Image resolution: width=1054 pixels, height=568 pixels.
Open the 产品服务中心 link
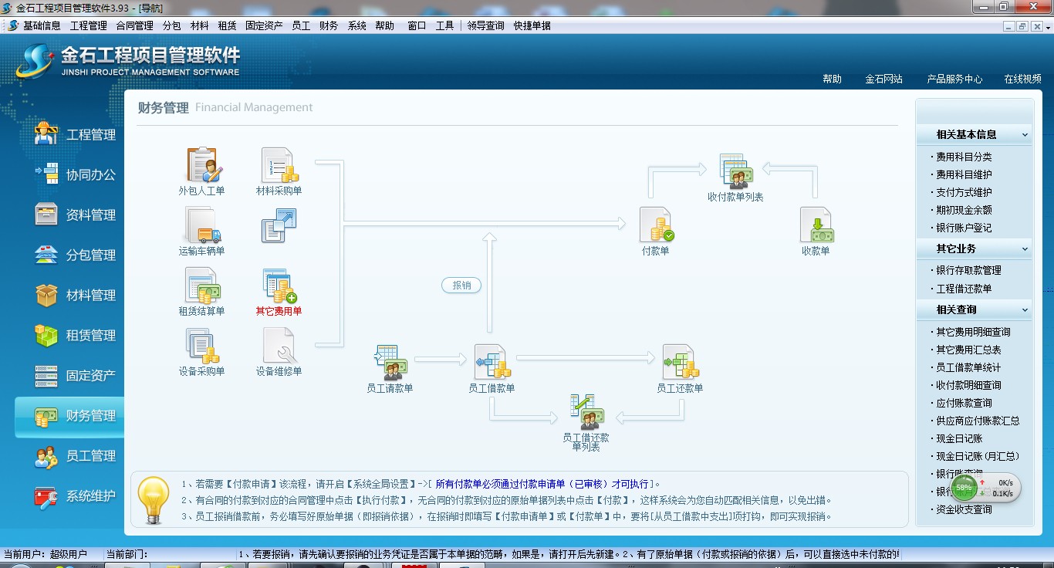pos(954,79)
